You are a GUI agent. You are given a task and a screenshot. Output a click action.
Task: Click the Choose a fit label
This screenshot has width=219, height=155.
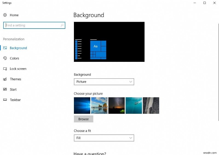[82, 131]
